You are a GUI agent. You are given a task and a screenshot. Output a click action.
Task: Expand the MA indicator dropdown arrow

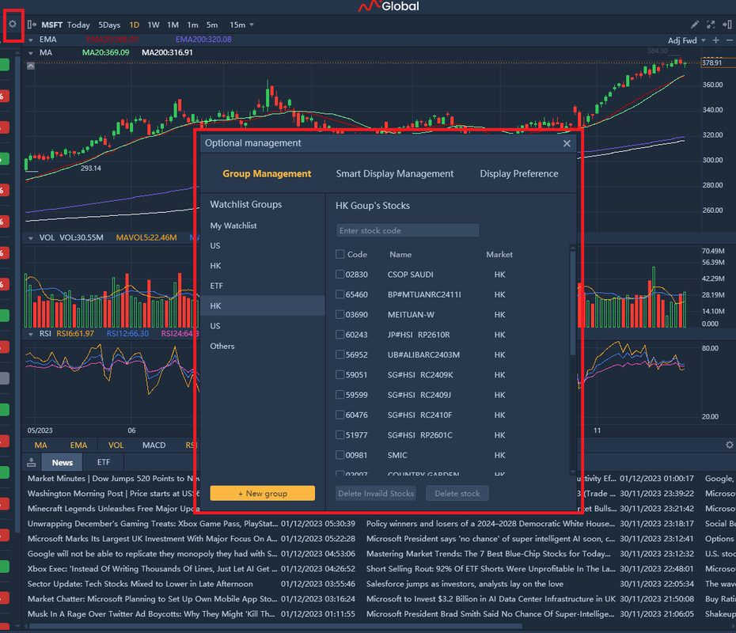click(31, 53)
